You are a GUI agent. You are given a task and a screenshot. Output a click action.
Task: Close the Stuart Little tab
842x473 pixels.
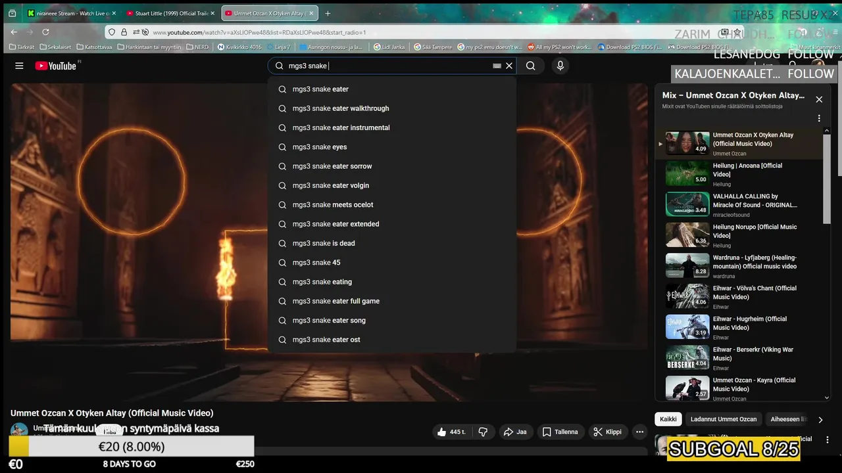click(212, 13)
